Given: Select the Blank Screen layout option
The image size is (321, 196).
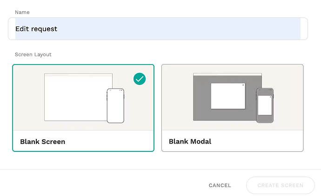Looking at the screenshot, I should click(x=83, y=108).
